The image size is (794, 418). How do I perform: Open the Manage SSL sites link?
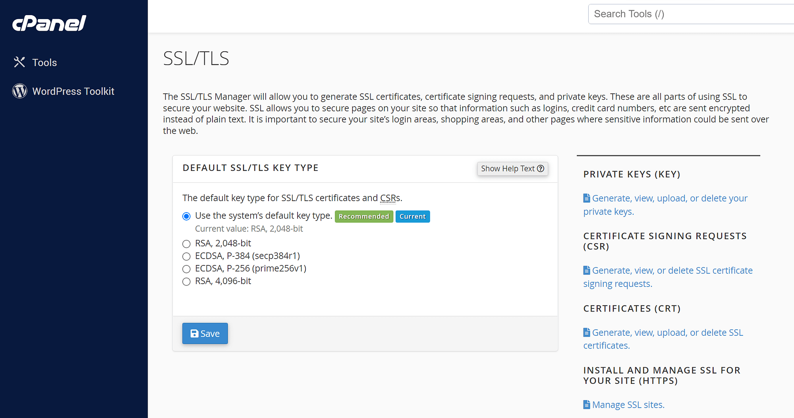click(628, 404)
